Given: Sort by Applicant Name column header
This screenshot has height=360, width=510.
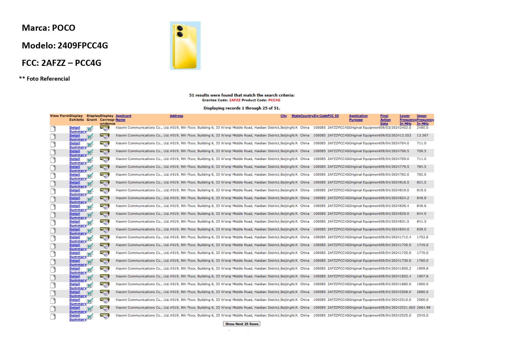Looking at the screenshot, I should tap(124, 118).
